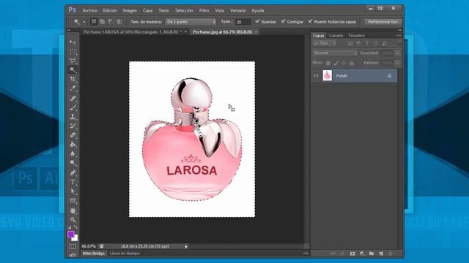Open Tam. de muestra dropdown
This screenshot has width=469, height=263.
coord(191,22)
